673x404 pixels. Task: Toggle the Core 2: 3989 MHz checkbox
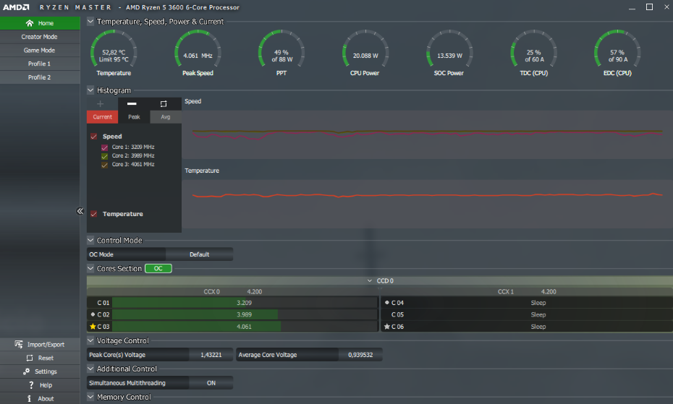tap(104, 155)
